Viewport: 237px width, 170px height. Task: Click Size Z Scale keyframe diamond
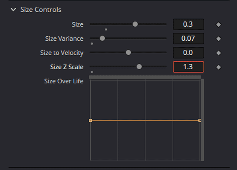pyautogui.click(x=218, y=67)
